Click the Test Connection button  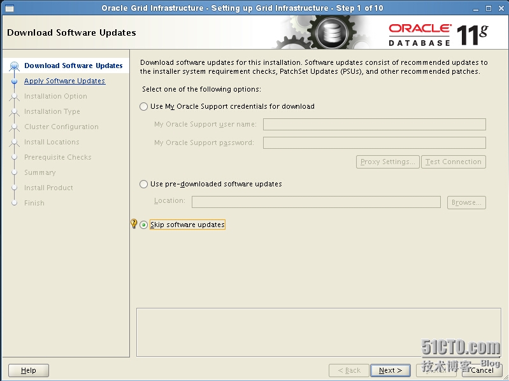point(454,162)
